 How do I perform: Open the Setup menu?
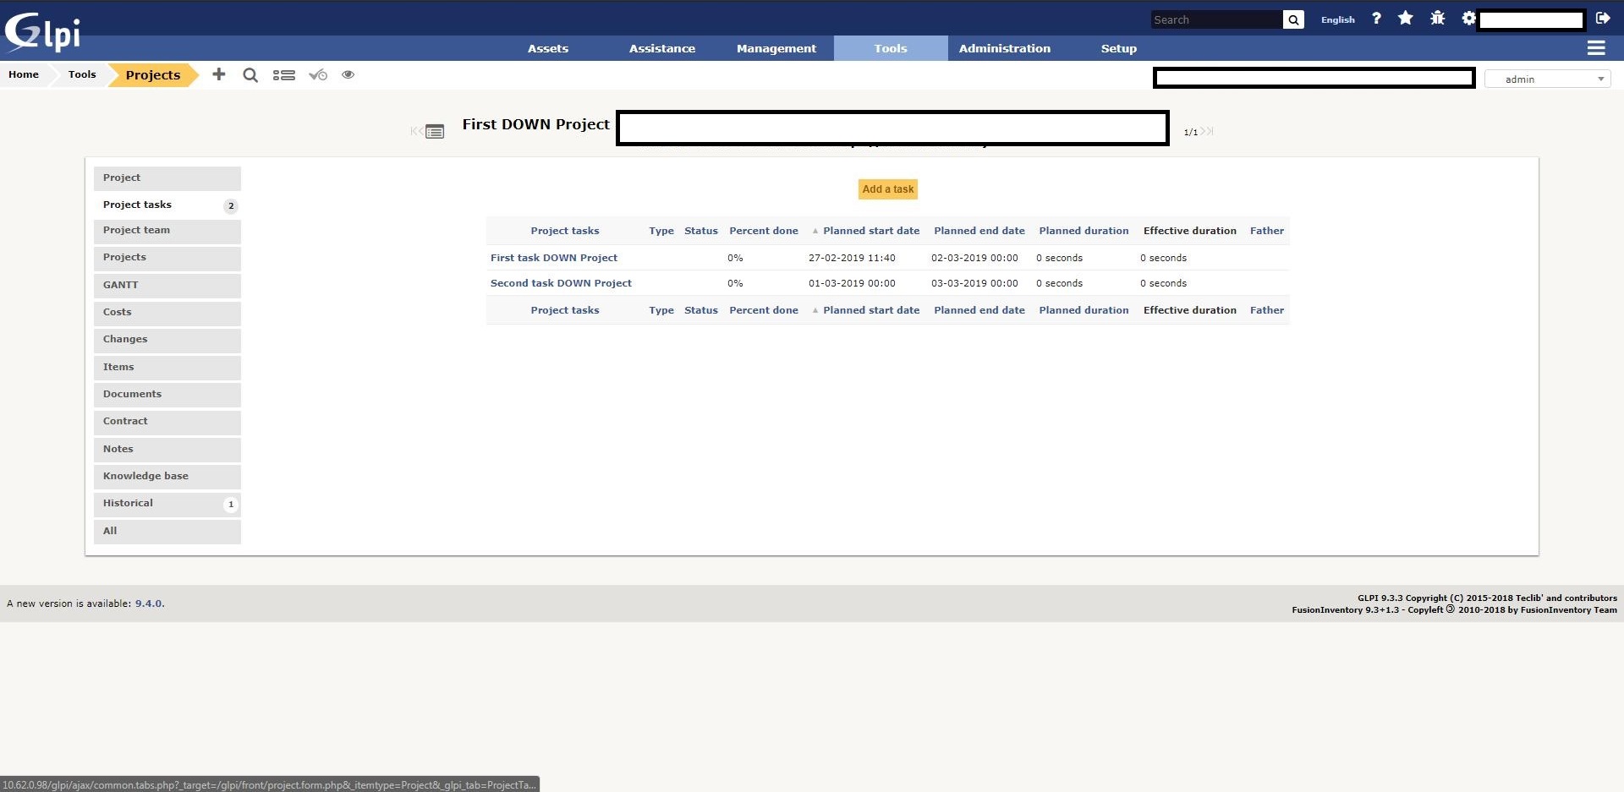coord(1119,48)
